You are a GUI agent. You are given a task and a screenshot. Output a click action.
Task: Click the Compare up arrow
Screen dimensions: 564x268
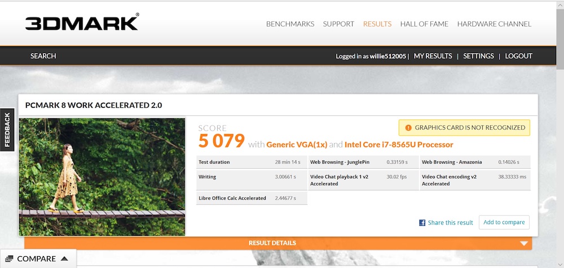[x=64, y=258]
